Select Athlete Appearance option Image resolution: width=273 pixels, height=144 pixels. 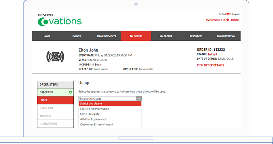coord(110,119)
